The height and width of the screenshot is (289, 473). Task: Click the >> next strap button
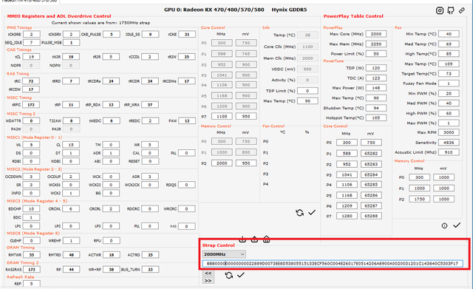coord(208,281)
